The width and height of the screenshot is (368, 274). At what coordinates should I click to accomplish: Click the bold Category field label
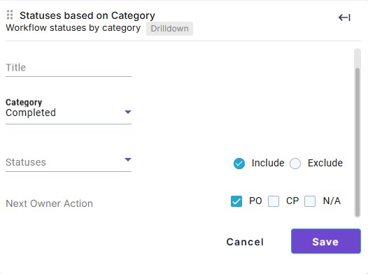(x=24, y=102)
